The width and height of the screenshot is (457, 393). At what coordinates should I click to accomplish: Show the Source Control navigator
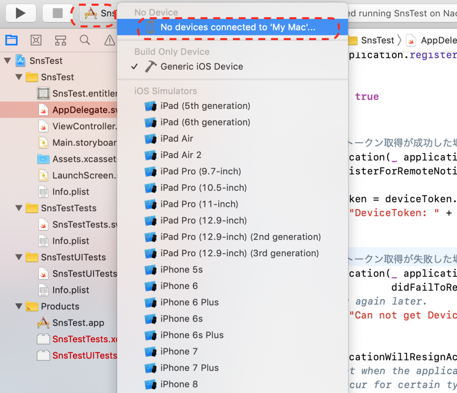tap(36, 40)
